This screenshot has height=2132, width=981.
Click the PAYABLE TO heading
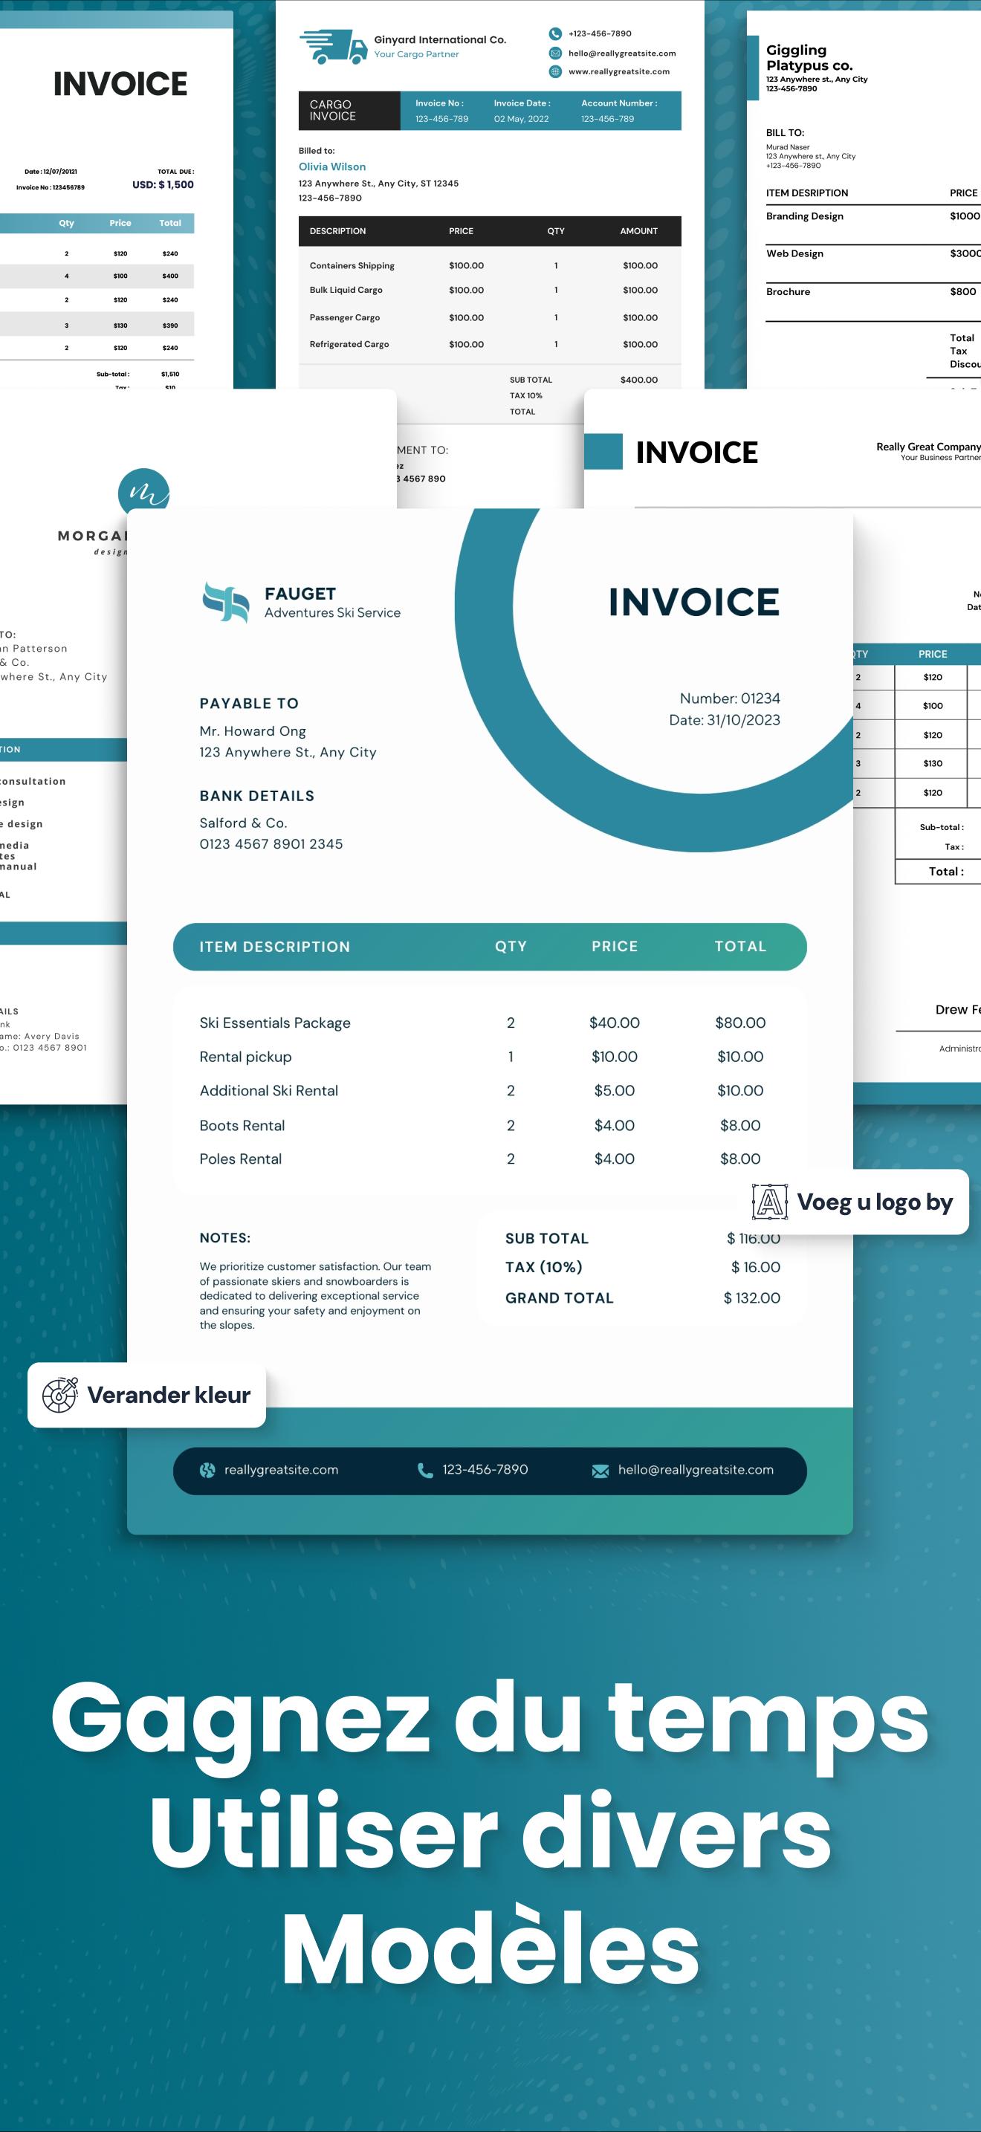pos(249,704)
